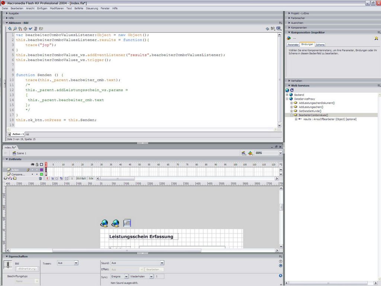Open the Bearbeiten menu
This screenshot has height=286, width=381.
[17, 8]
